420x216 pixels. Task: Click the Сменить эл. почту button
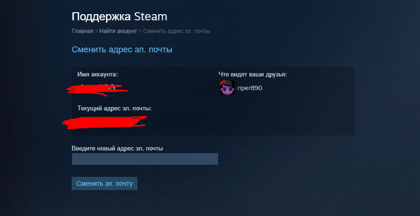104,183
